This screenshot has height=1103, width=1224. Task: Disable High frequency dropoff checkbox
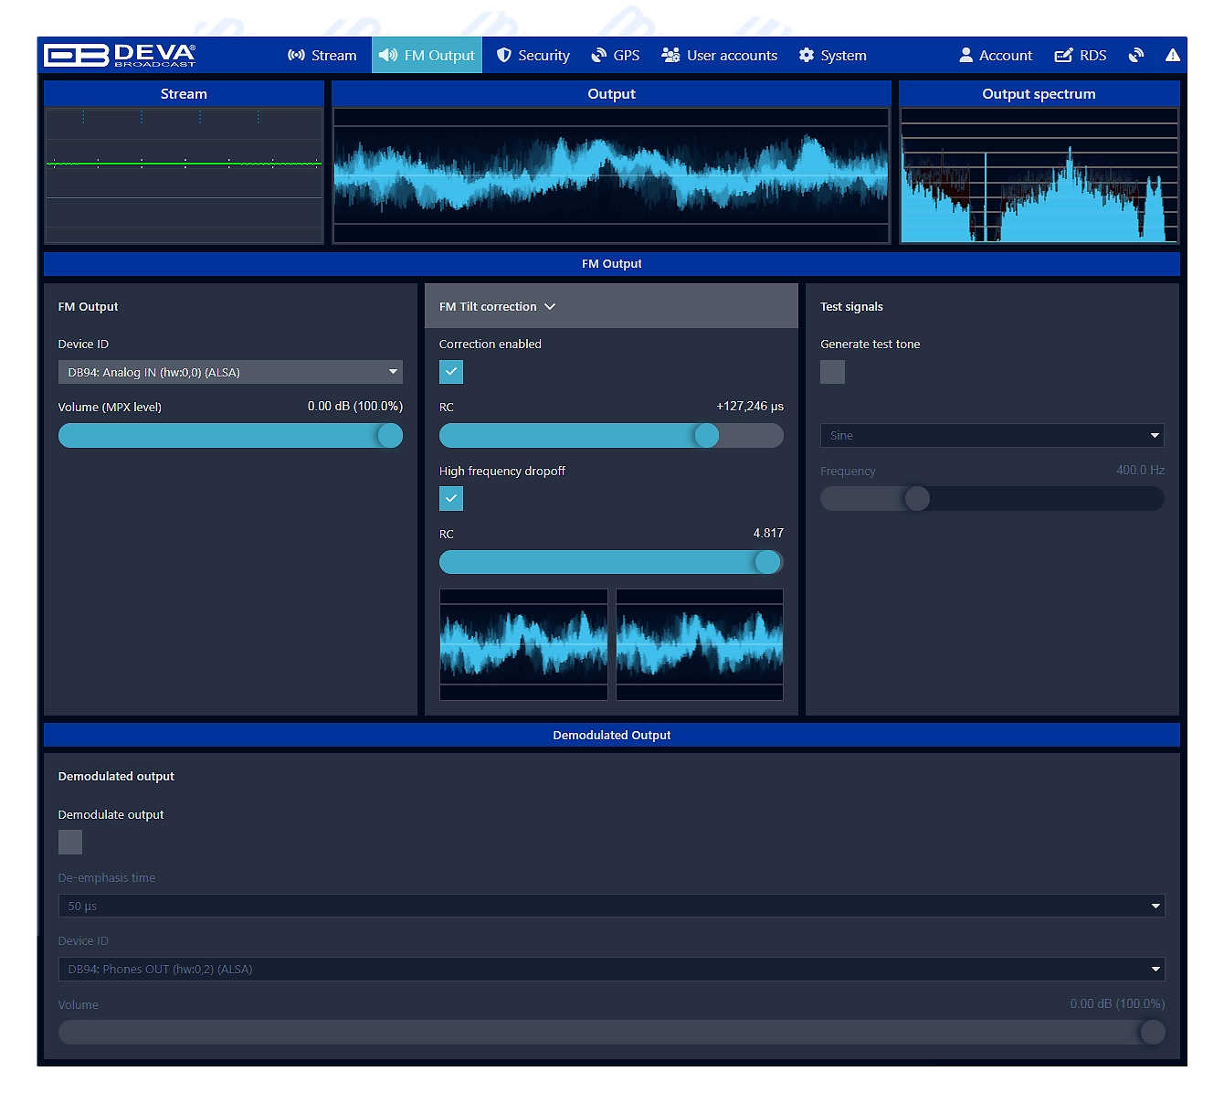451,499
